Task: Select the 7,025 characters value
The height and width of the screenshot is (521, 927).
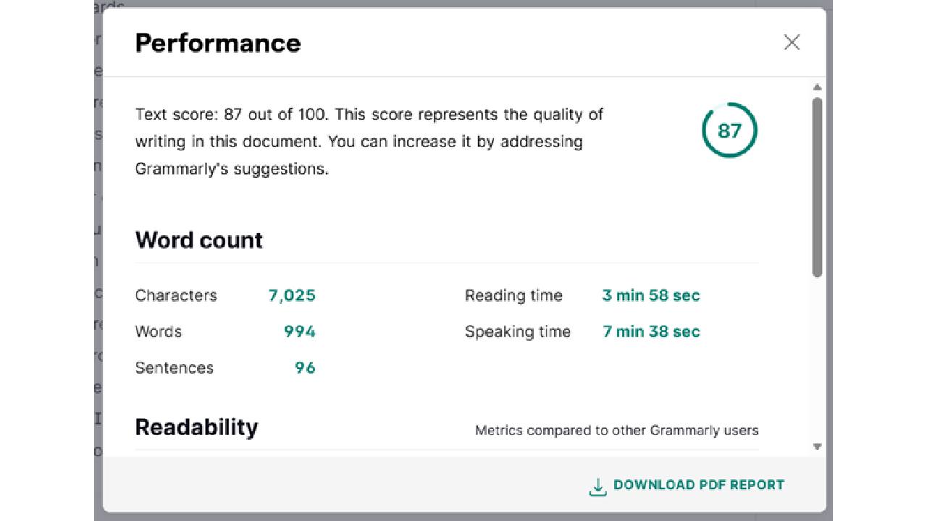Action: click(292, 295)
